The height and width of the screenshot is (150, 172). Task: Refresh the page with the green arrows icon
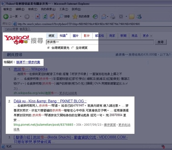tap(45, 17)
